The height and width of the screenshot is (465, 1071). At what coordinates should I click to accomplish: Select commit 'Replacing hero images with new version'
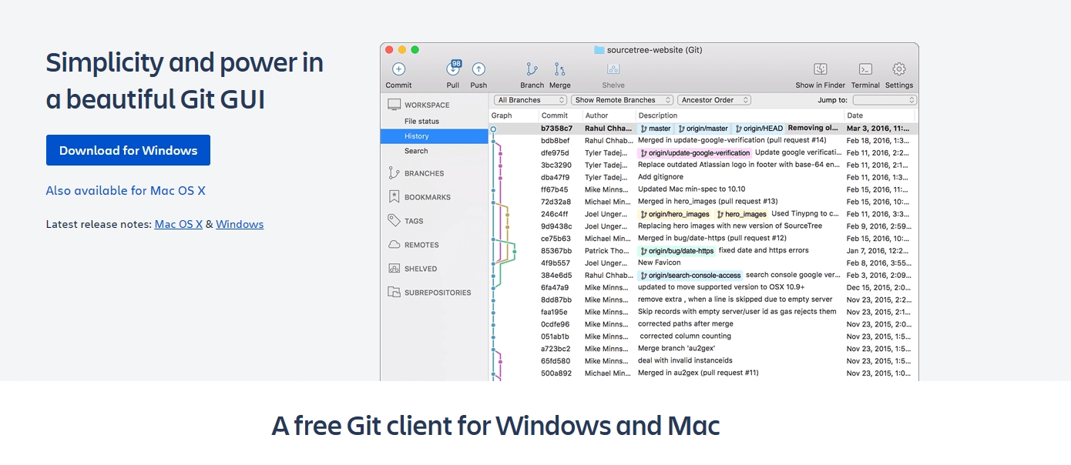tap(730, 226)
